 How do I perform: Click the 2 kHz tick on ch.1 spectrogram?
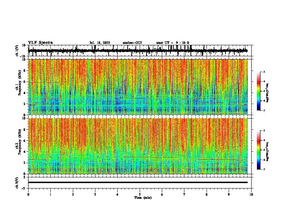coord(25,104)
